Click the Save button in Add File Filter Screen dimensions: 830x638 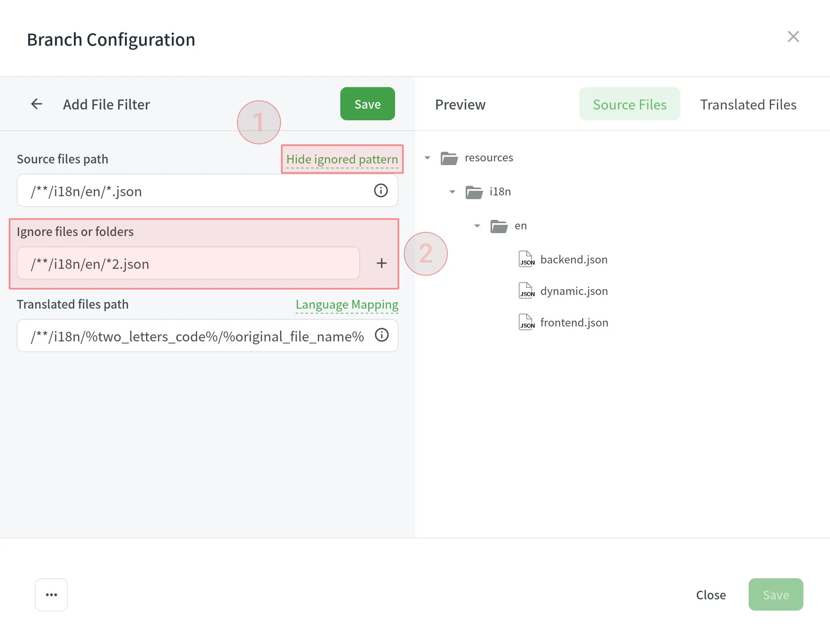(x=367, y=104)
